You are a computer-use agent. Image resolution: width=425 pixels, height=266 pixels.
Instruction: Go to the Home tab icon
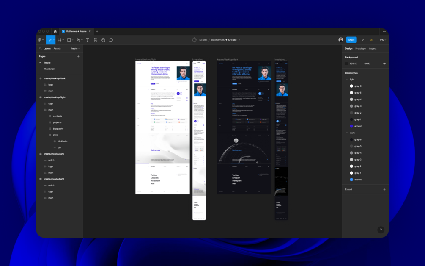click(x=55, y=31)
